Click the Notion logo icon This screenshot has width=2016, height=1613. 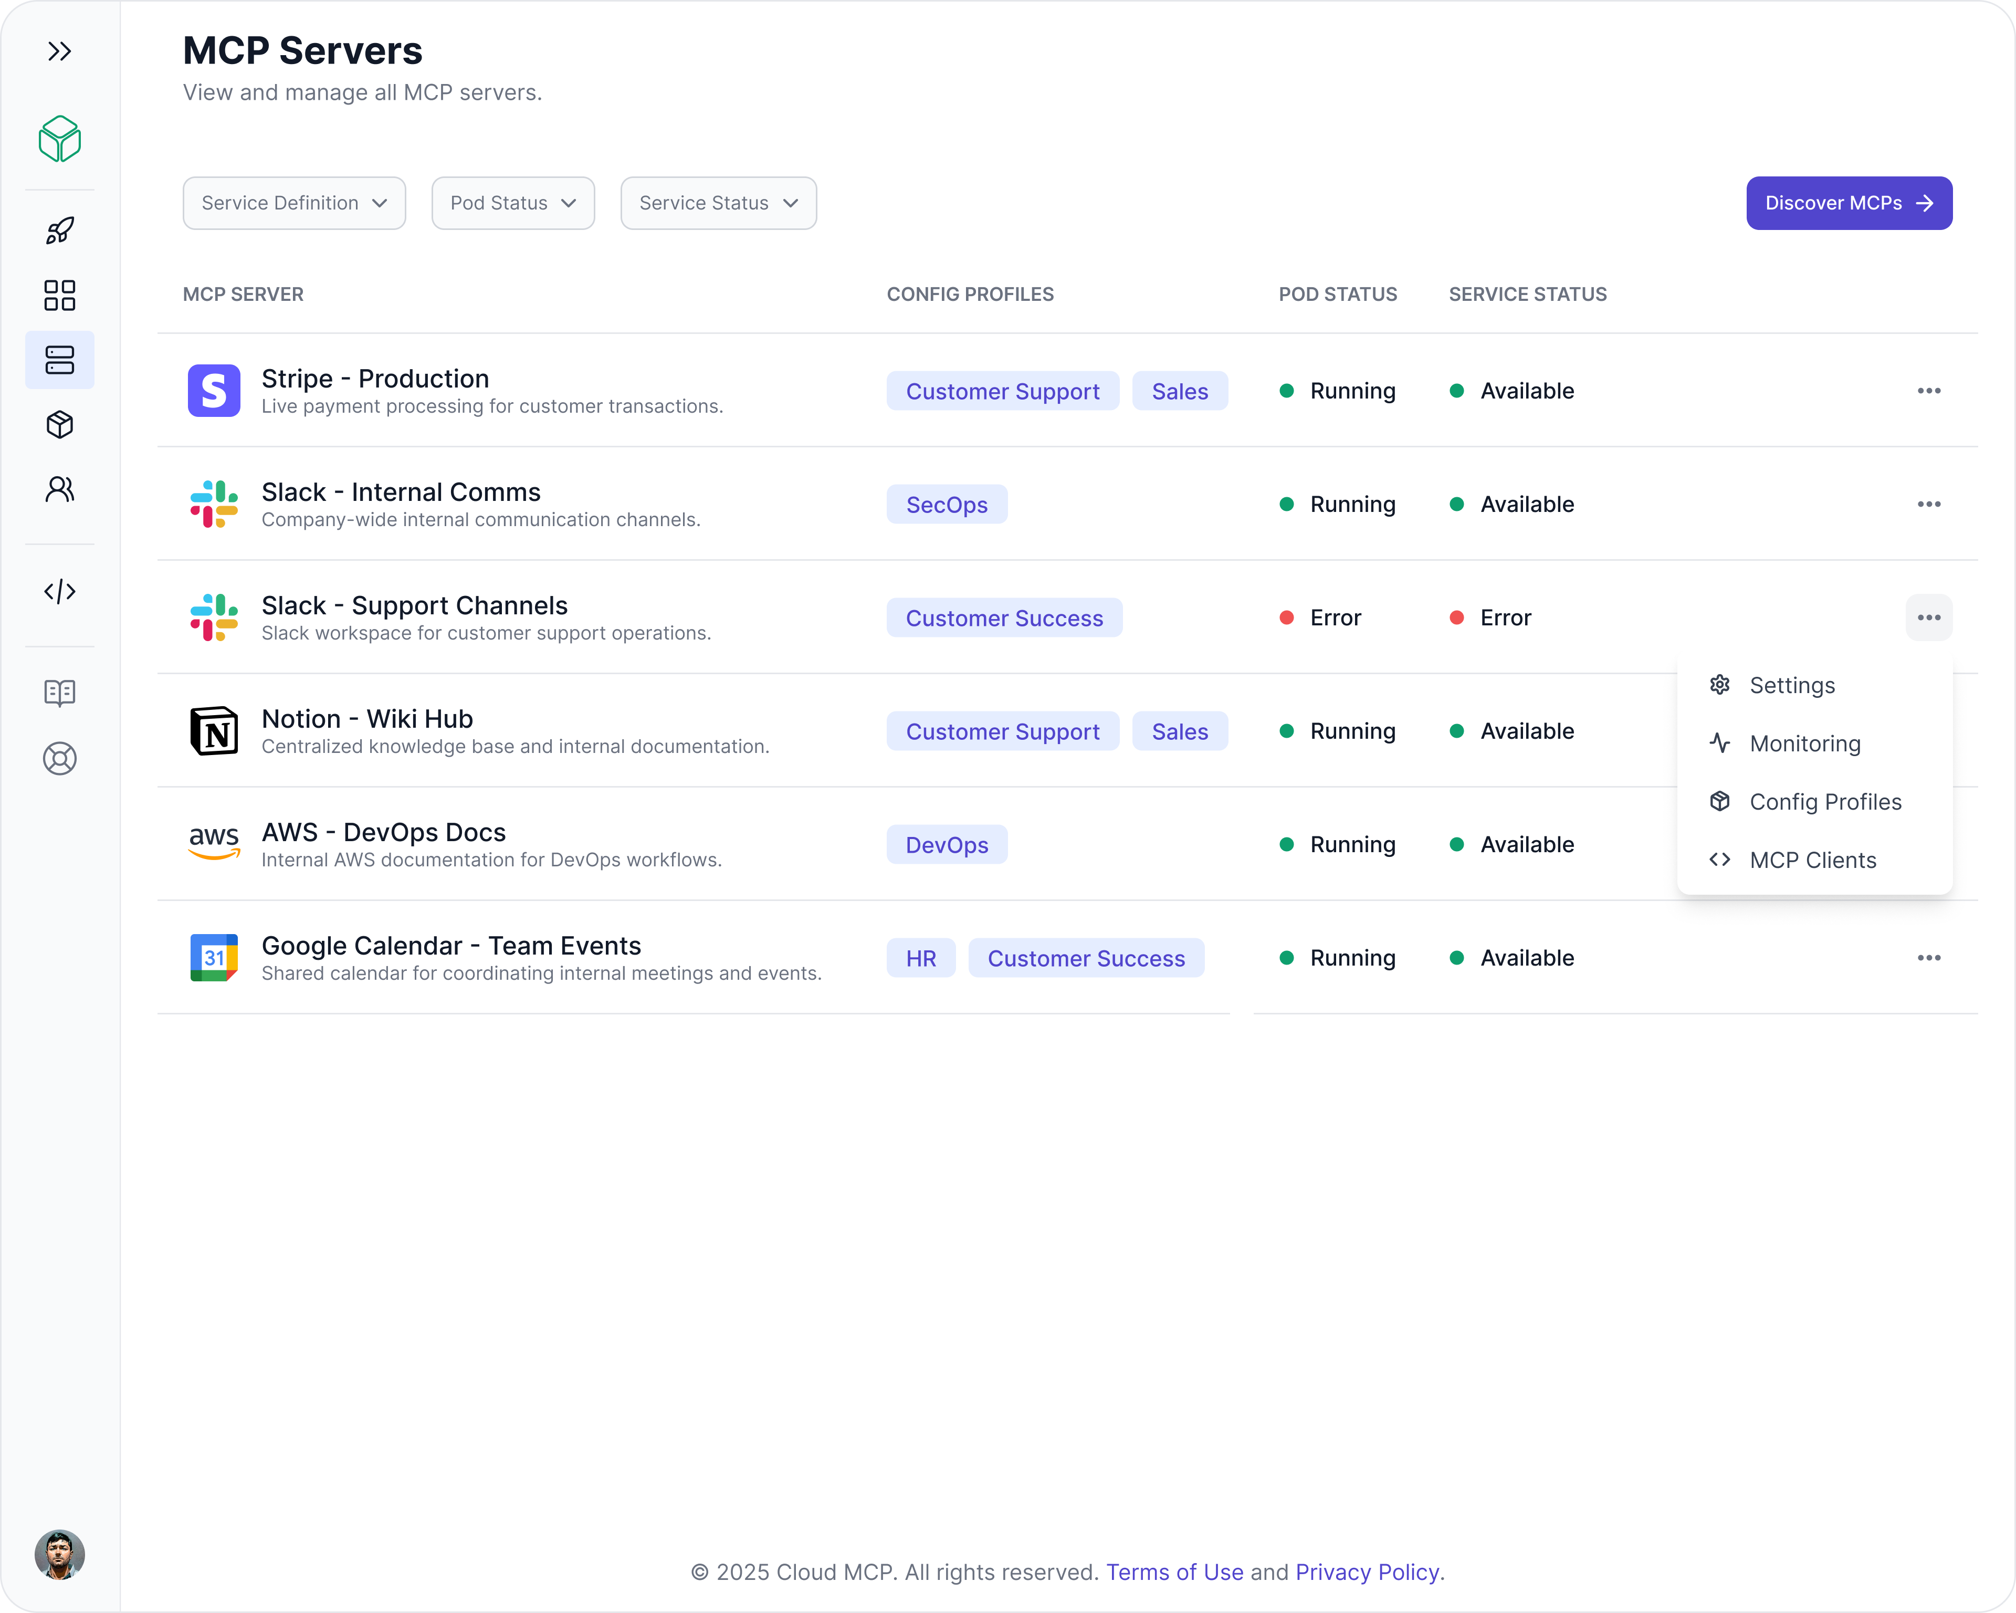coord(214,731)
